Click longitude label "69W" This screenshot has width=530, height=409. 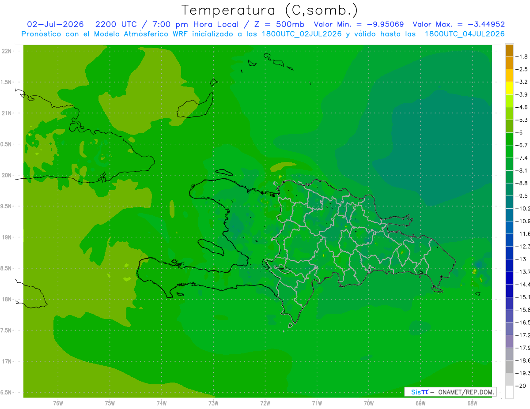(x=420, y=403)
